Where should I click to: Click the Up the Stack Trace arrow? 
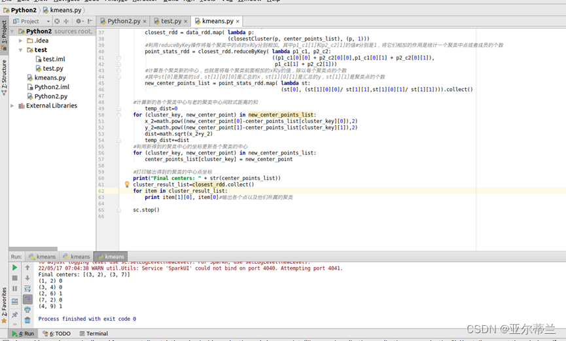(x=27, y=268)
